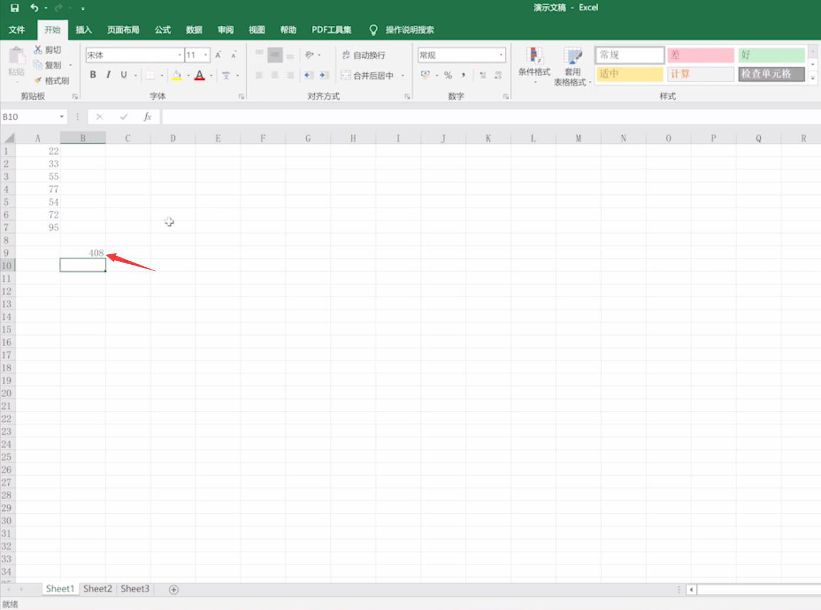
Task: Toggle underline formatting
Action: point(123,75)
